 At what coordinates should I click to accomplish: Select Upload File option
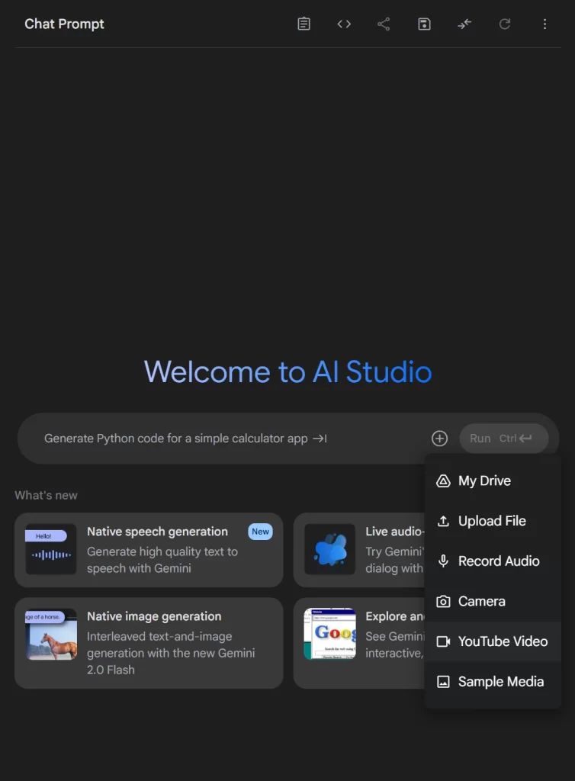[493, 521]
